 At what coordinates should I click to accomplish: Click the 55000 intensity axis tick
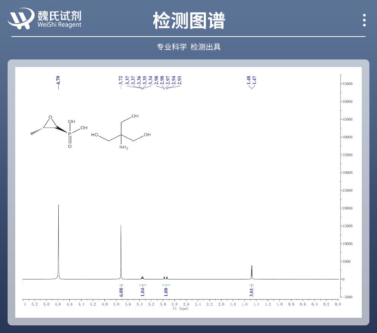[x=347, y=83]
